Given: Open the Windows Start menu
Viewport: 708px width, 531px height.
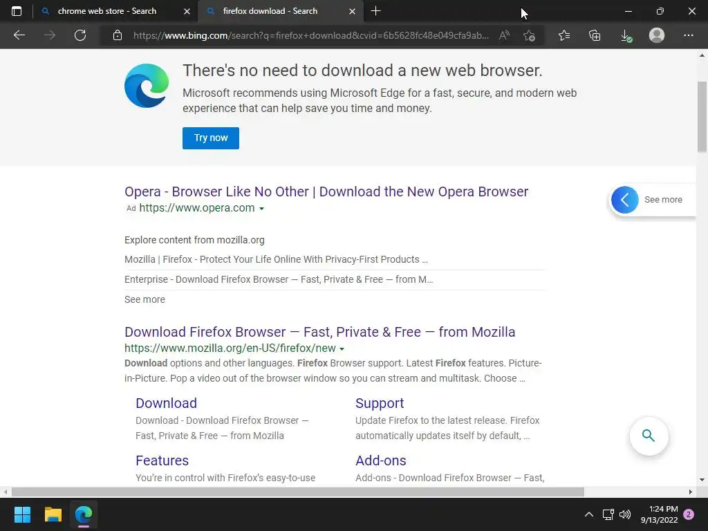Looking at the screenshot, I should point(22,514).
